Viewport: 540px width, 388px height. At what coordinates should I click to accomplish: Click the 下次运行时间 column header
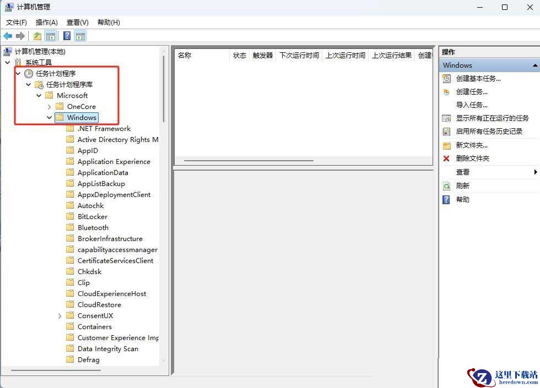(x=299, y=56)
